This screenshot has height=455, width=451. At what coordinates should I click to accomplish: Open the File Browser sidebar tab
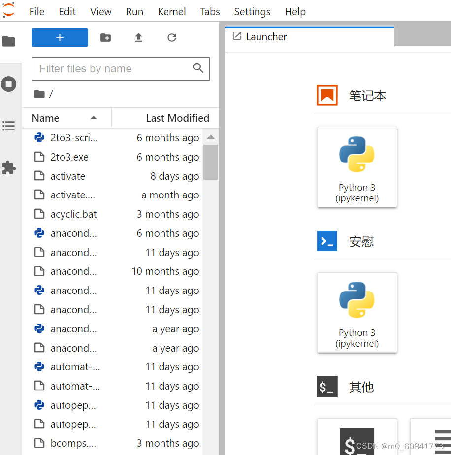coord(9,41)
